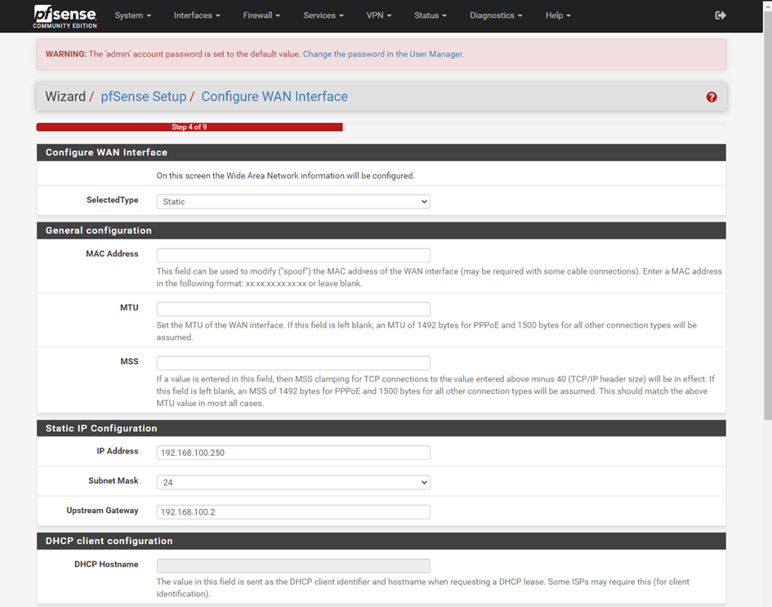Open the Help menu
The width and height of the screenshot is (772, 607).
pyautogui.click(x=558, y=16)
